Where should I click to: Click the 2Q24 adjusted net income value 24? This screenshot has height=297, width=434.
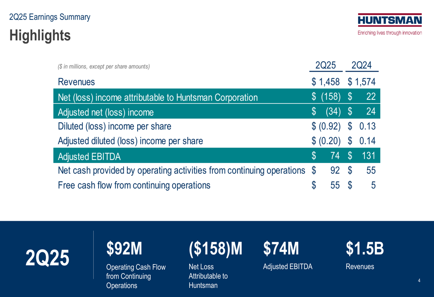(371, 111)
